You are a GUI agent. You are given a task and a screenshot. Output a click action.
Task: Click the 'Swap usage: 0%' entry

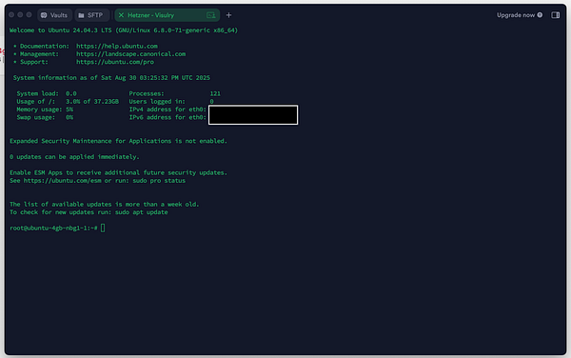(45, 117)
